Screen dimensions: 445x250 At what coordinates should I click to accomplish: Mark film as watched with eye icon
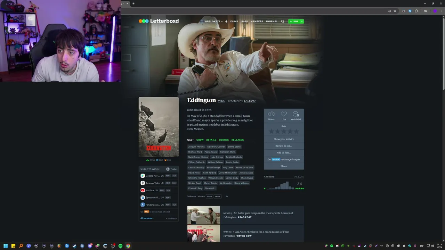pyautogui.click(x=272, y=114)
